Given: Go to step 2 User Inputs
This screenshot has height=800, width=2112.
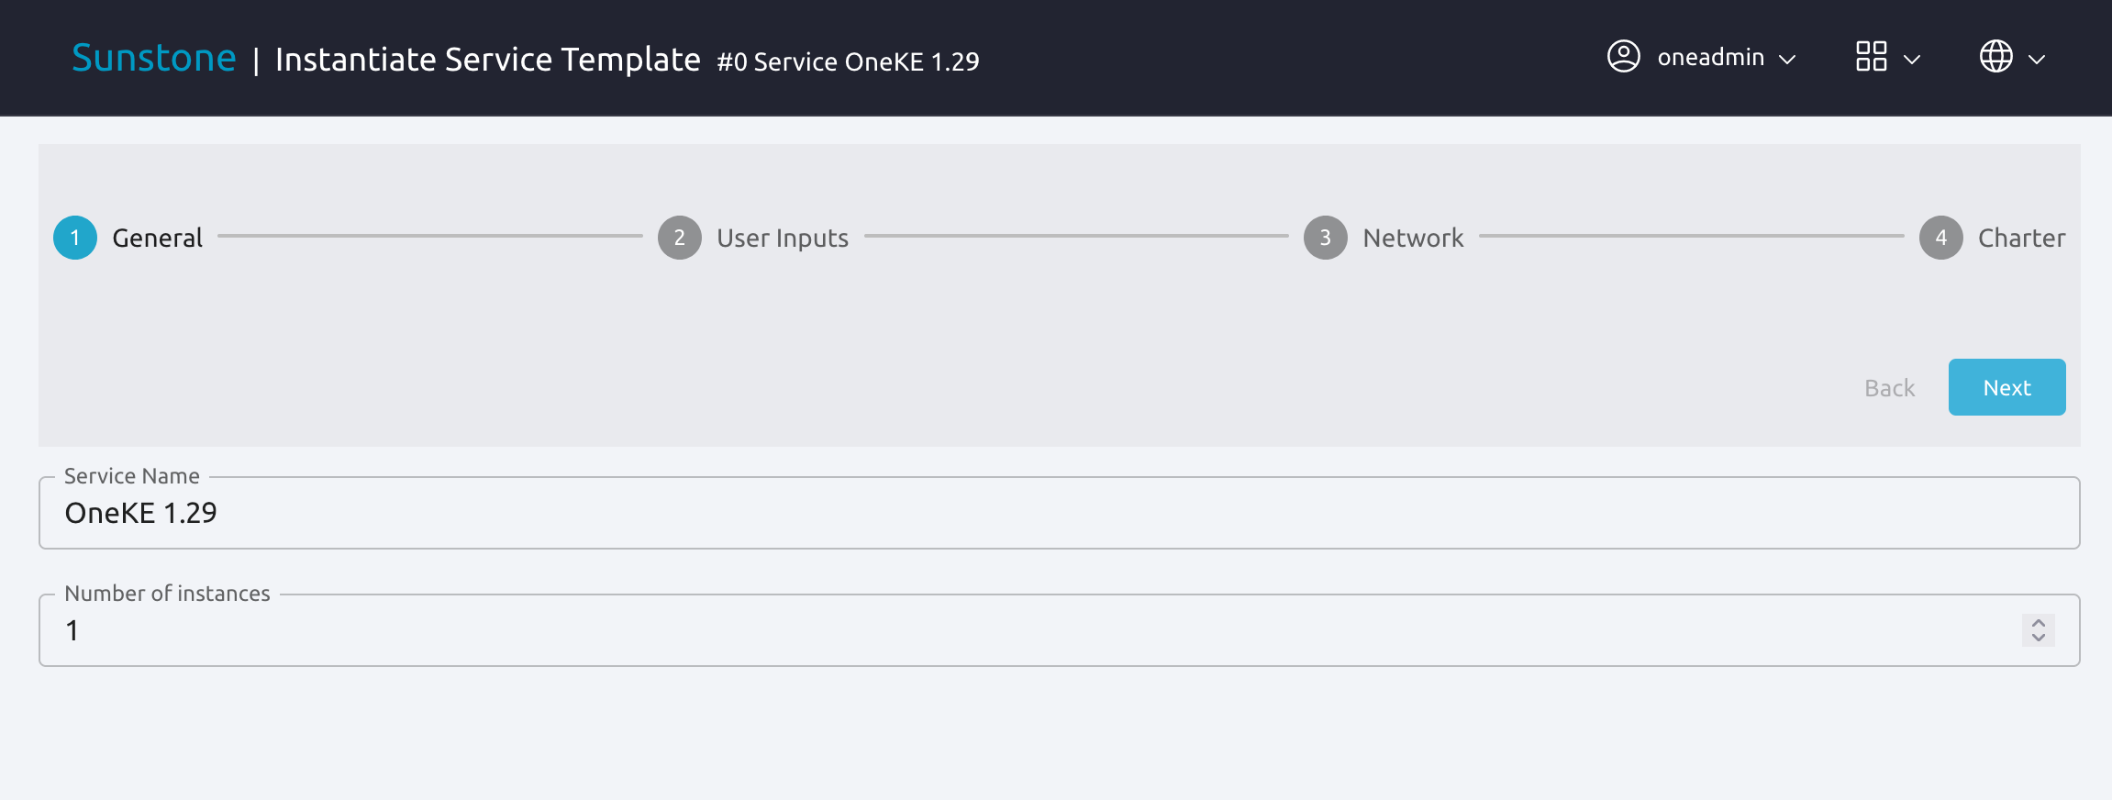Looking at the screenshot, I should 753,238.
